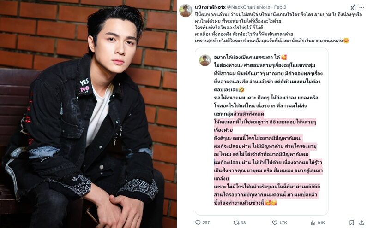View the 257 replies count
Image resolution: width=367 pixels, height=228 pixels.
click(206, 222)
